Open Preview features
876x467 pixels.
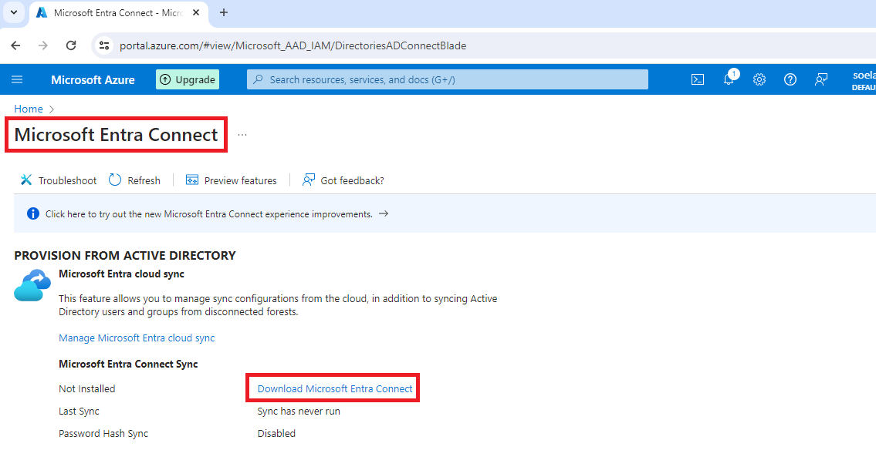[x=232, y=180]
